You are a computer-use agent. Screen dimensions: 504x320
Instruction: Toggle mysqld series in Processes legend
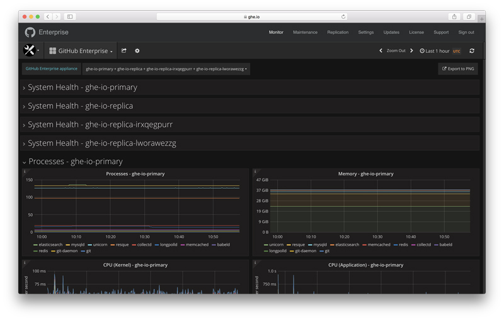point(77,245)
